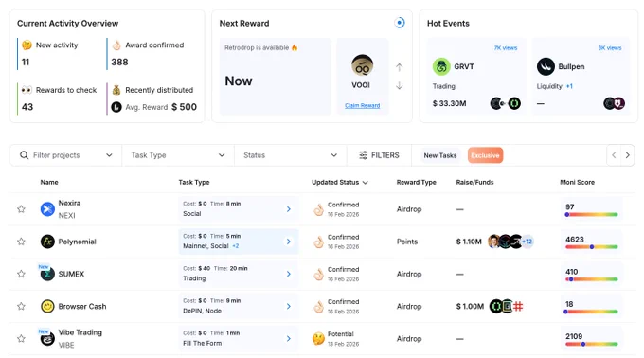644x358 pixels.
Task: Click the Vibe Trading logo icon
Action: tap(47, 339)
